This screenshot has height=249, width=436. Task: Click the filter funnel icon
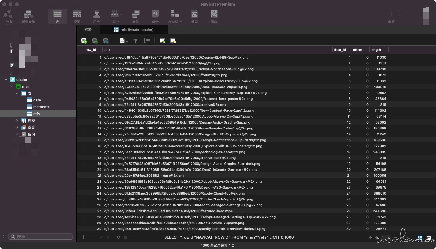click(136, 40)
